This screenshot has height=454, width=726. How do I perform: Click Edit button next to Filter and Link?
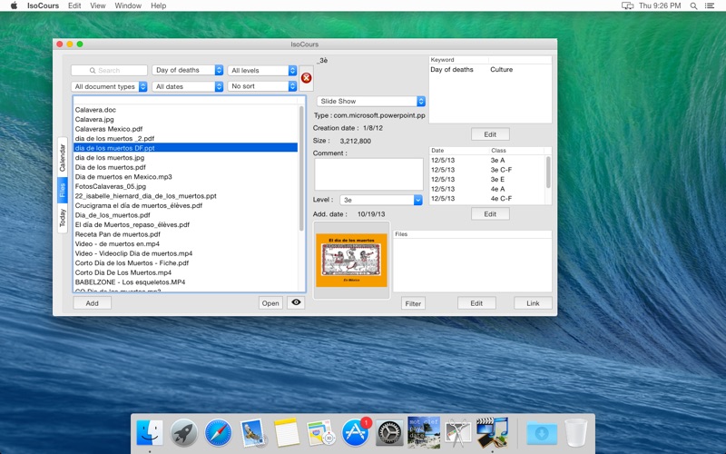pos(477,303)
